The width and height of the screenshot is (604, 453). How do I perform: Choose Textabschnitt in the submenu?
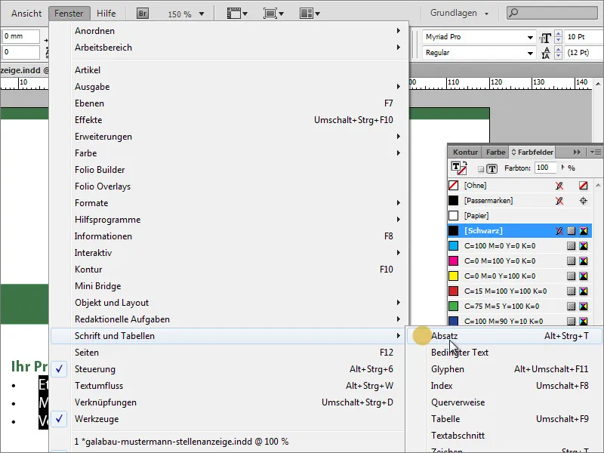(x=504, y=436)
